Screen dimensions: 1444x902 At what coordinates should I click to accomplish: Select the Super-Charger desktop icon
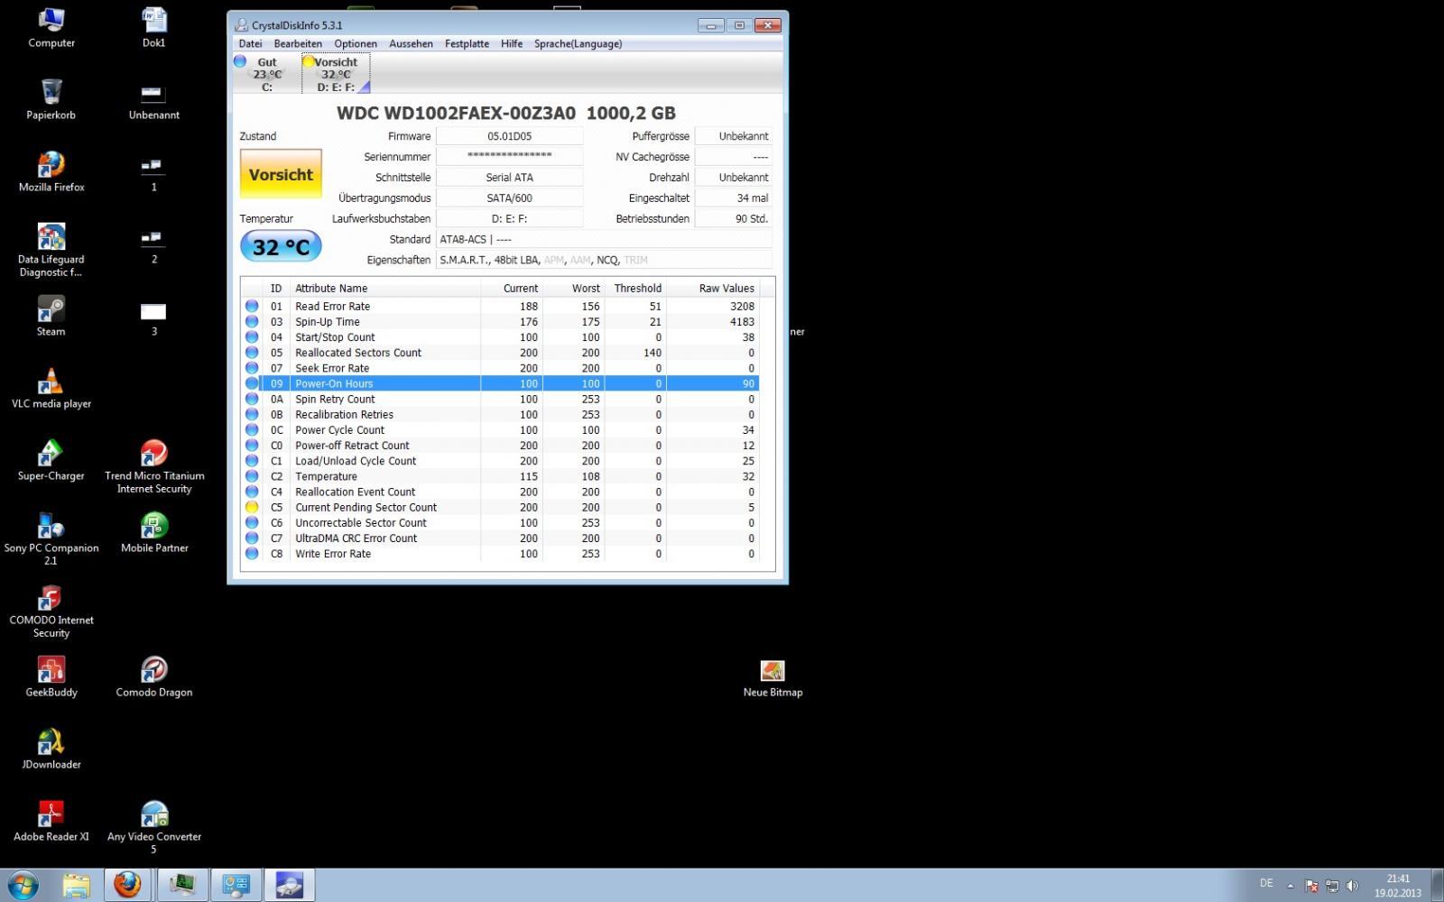51,460
